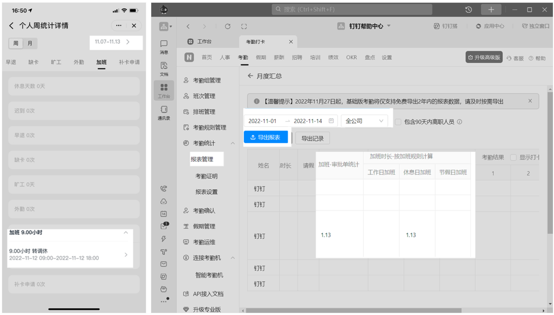This screenshot has height=315, width=554.
Task: Open the calendar icon showing 14
Action: coord(163,214)
